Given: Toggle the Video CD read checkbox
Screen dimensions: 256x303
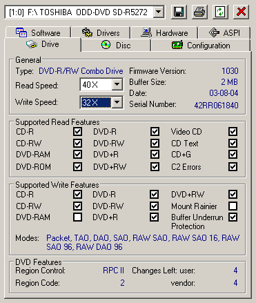Looking at the screenshot, I should (x=233, y=132).
